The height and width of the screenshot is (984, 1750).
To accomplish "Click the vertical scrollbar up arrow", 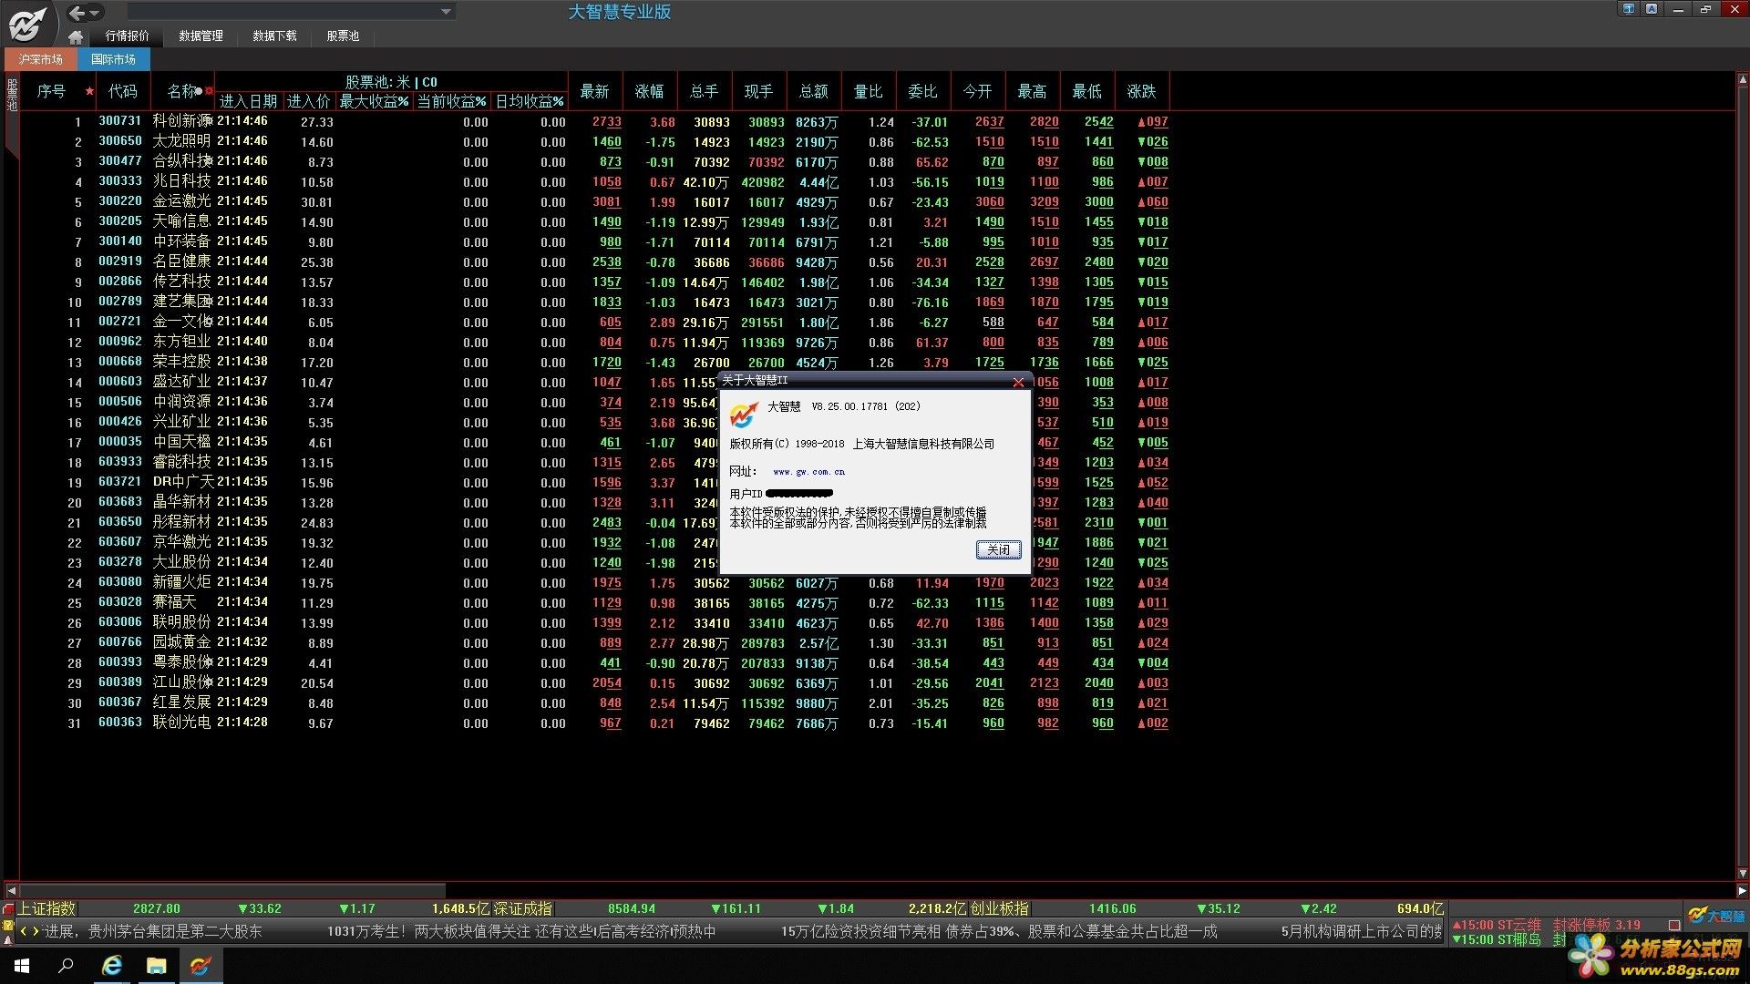I will pos(1743,79).
